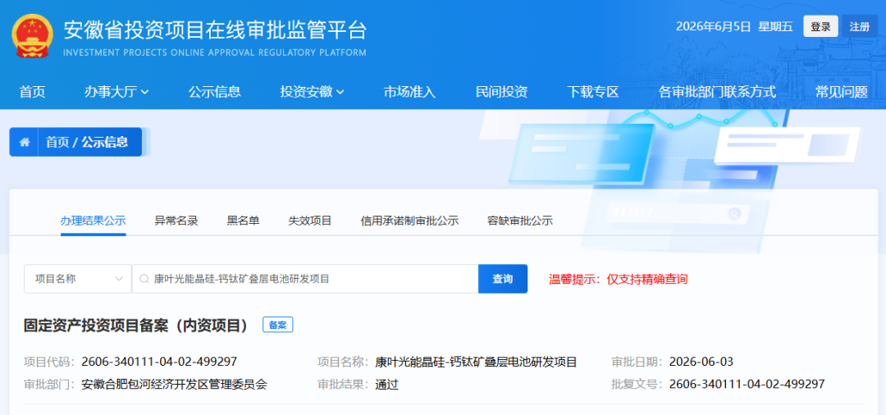The height and width of the screenshot is (415, 886).
Task: Click the 备案 tag badge
Action: coord(277,326)
